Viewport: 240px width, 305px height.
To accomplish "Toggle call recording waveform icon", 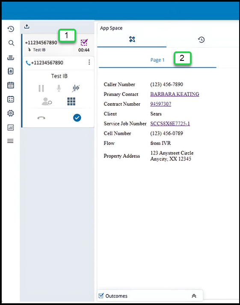I will tap(76, 88).
